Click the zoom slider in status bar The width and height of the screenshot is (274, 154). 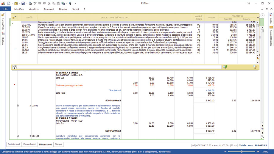tap(242, 152)
